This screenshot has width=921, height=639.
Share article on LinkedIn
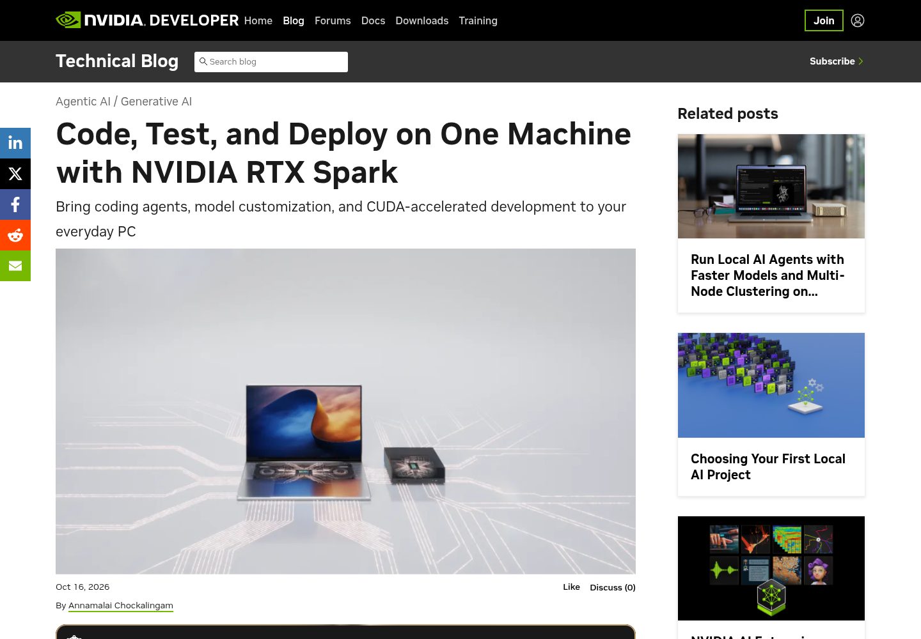tap(15, 143)
